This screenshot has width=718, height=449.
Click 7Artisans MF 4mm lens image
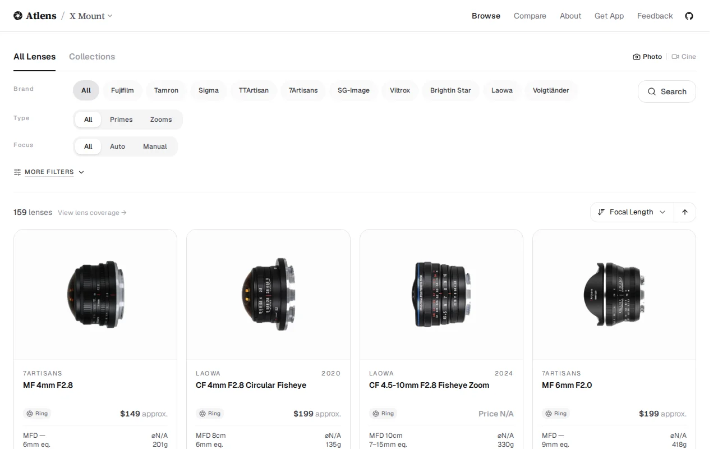(x=95, y=295)
